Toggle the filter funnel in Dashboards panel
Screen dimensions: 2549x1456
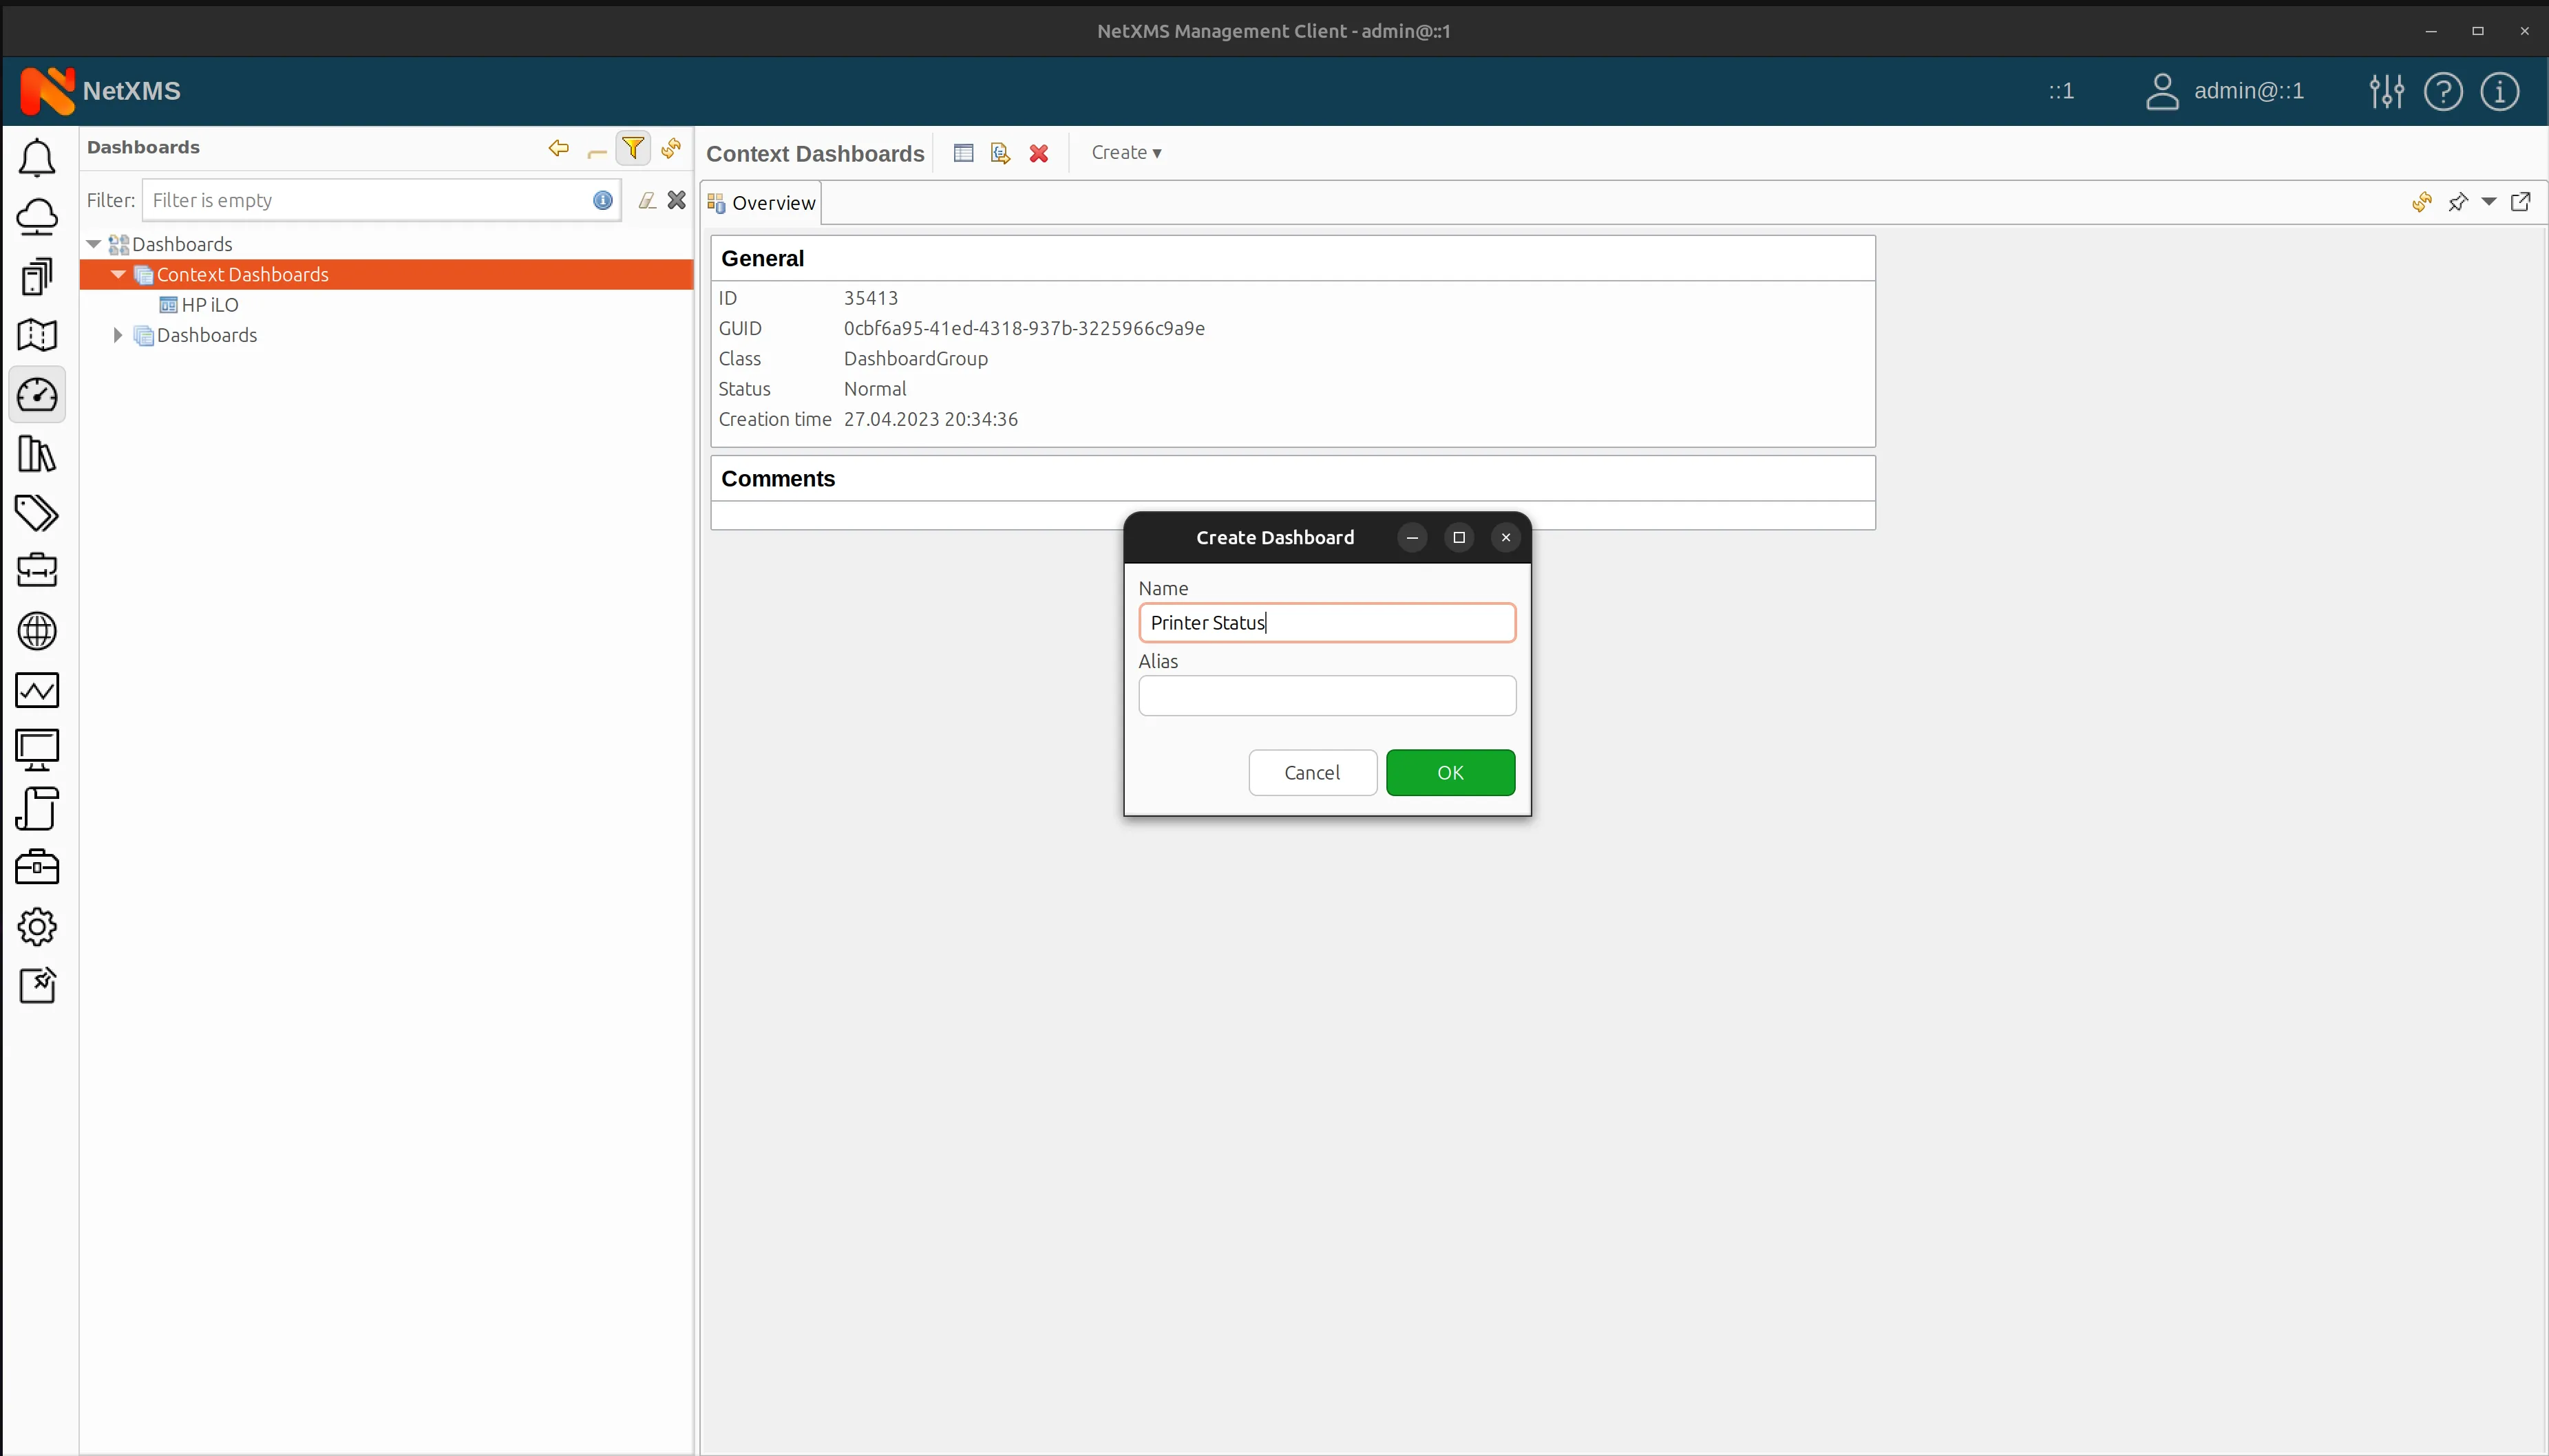[633, 147]
